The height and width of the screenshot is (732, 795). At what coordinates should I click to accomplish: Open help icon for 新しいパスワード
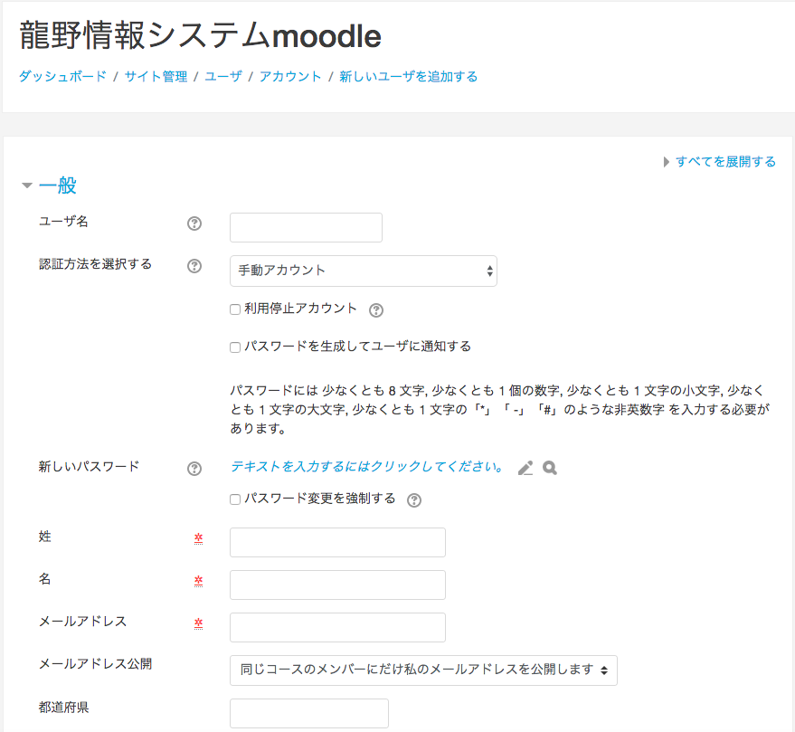pyautogui.click(x=194, y=469)
